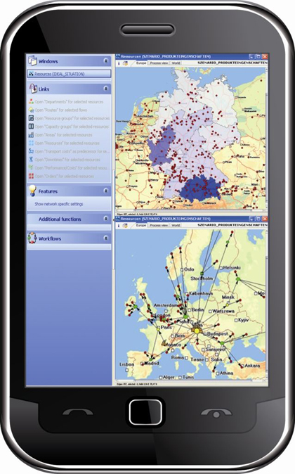Click the icon beside Open "Transport costs" link
Screen dimensions: 295x474
(31, 151)
